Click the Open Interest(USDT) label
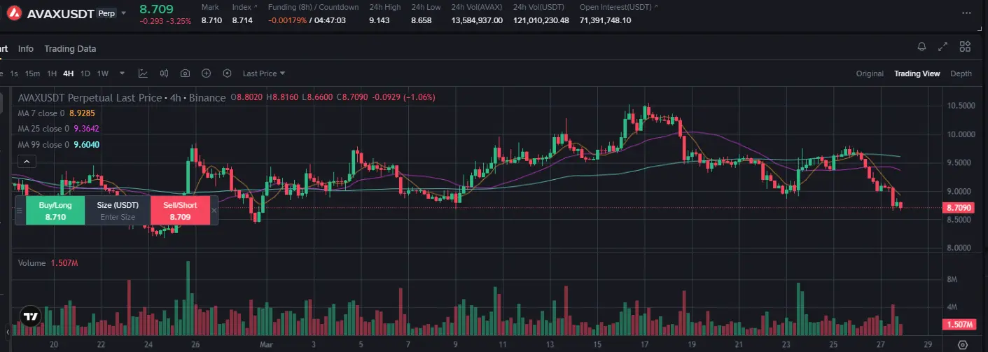 point(615,7)
